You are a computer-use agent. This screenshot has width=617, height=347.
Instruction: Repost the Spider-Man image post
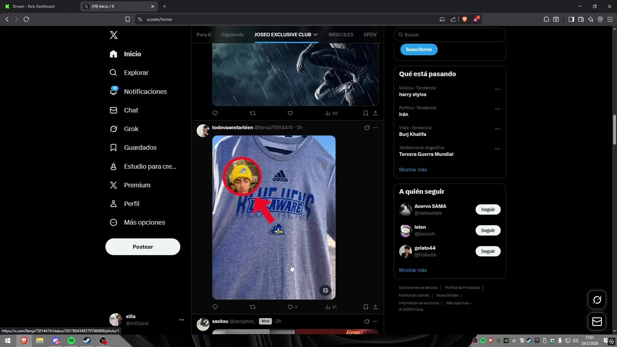click(253, 113)
